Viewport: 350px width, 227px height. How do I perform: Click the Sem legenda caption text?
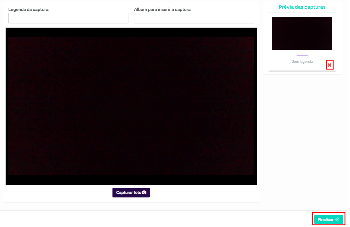[x=302, y=62]
